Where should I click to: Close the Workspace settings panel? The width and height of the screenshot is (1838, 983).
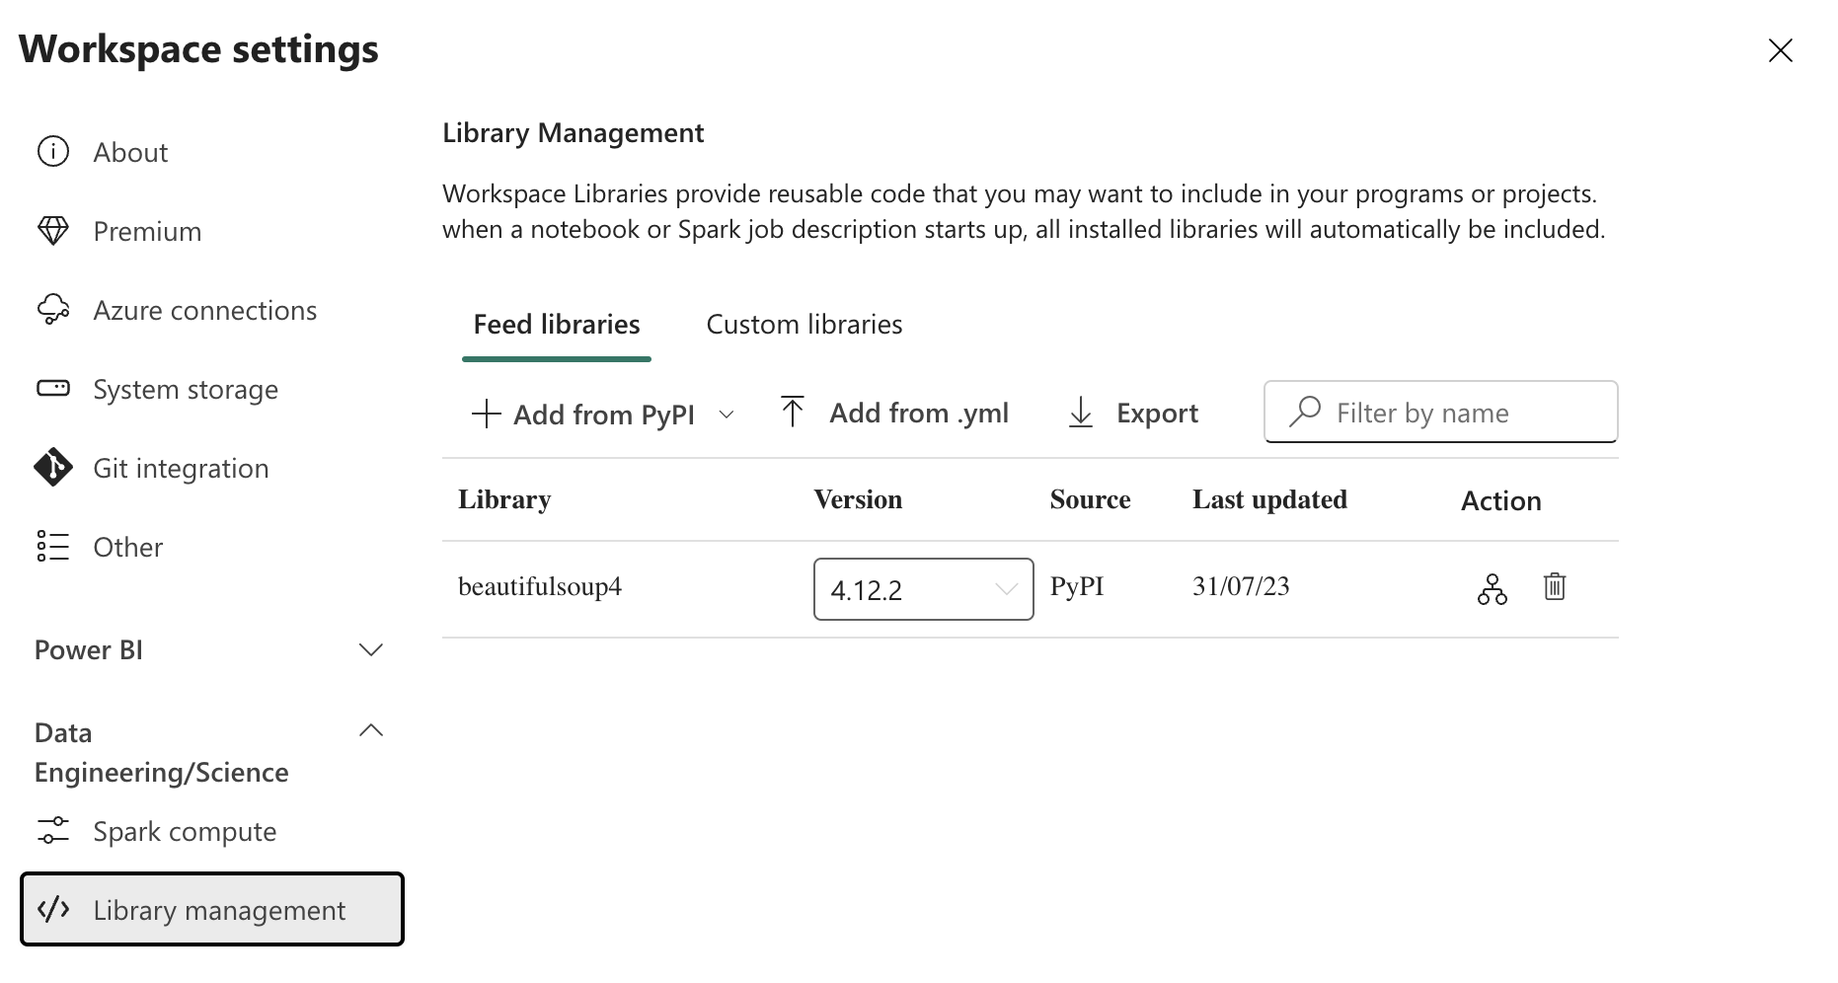[x=1780, y=50]
